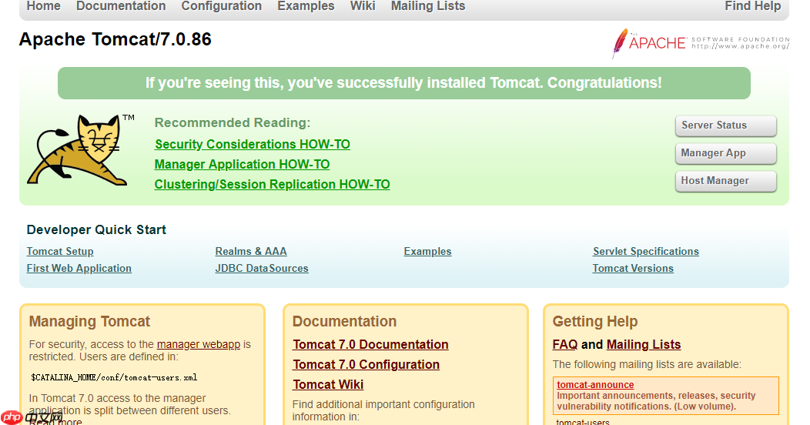This screenshot has width=810, height=425.
Task: Open Wiki in the top navigation
Action: coord(363,6)
